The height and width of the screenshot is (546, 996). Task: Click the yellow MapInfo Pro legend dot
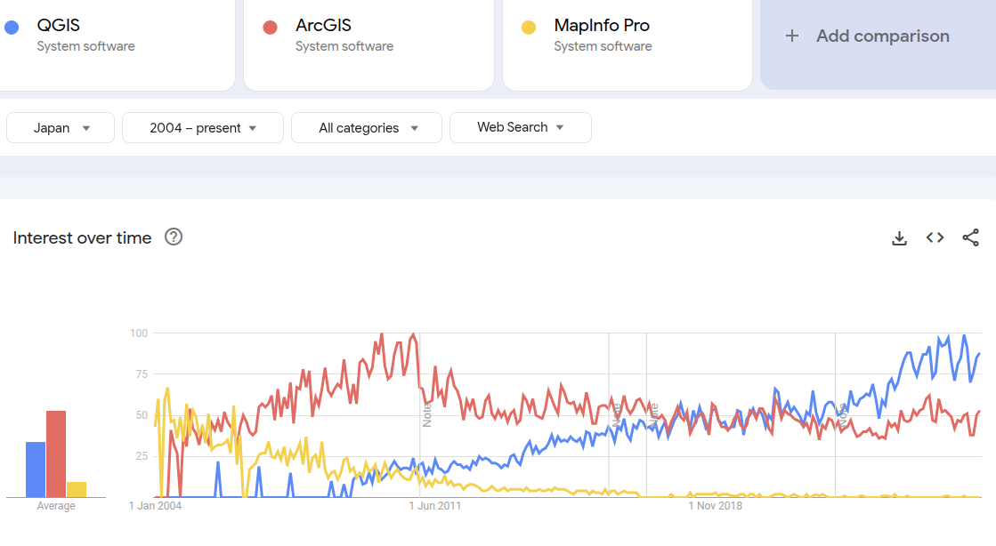(530, 26)
